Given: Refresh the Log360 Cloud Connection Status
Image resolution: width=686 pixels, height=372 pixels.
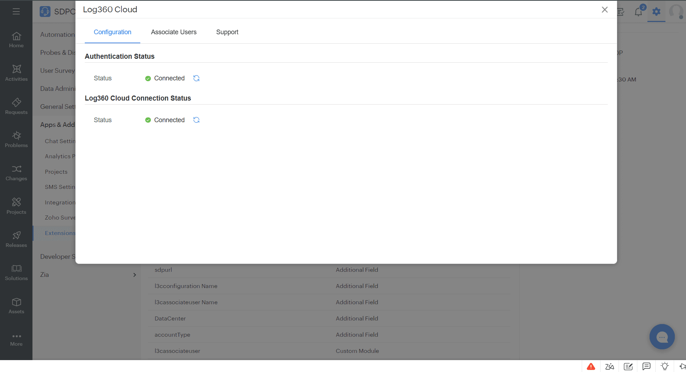Looking at the screenshot, I should click(x=196, y=120).
